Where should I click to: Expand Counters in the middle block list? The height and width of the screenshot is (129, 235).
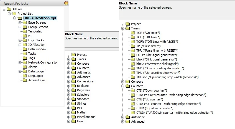click(68, 68)
